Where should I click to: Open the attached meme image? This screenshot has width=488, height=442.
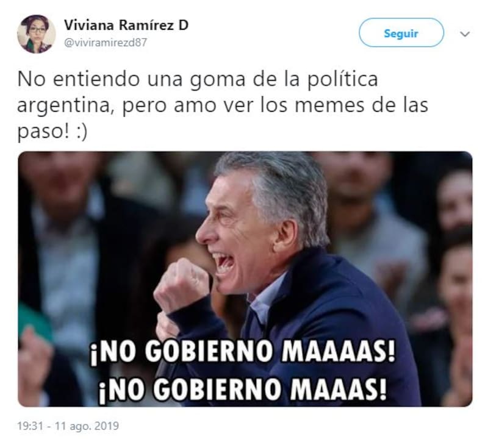(245, 279)
